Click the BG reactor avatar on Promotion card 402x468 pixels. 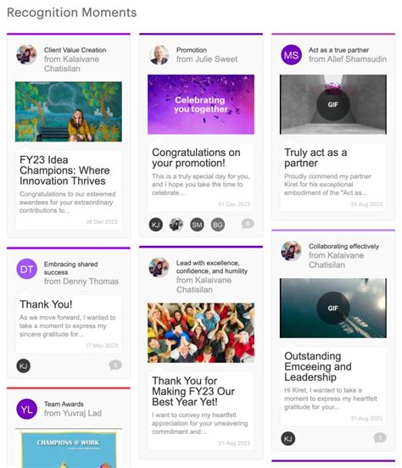(217, 225)
